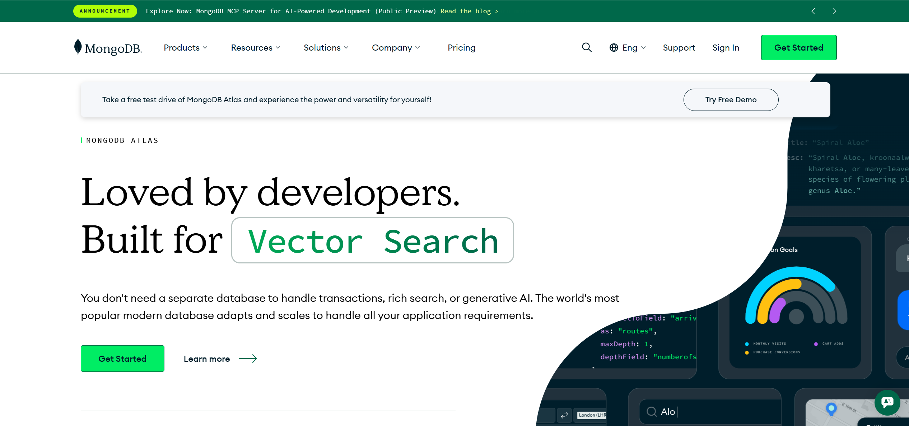Go to next announcement arrow
The height and width of the screenshot is (426, 909).
click(834, 11)
